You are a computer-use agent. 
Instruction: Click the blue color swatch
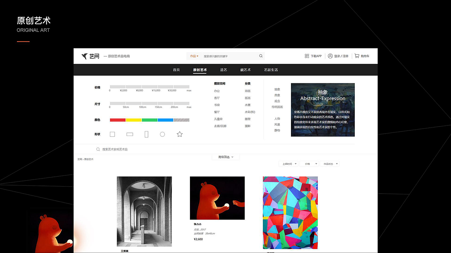[165, 120]
